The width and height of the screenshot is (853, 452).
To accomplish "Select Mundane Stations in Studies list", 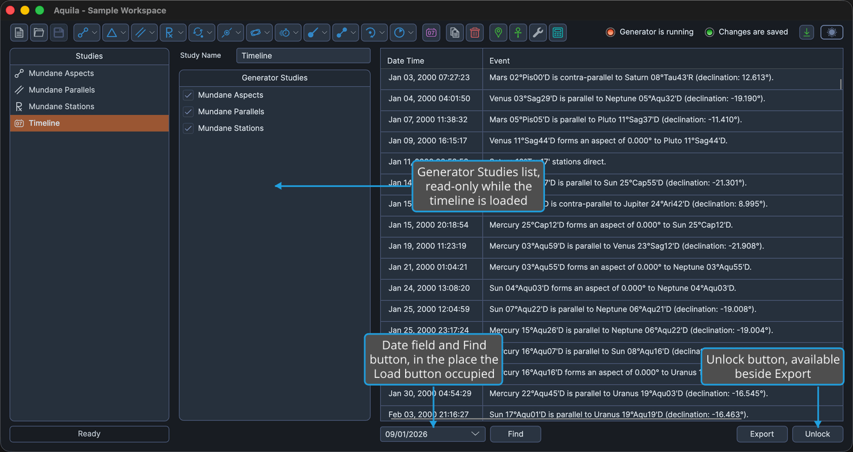I will point(89,107).
